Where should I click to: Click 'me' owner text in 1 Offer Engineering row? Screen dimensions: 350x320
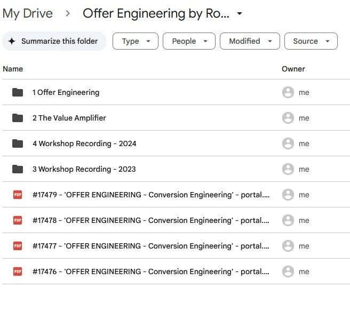tap(304, 92)
